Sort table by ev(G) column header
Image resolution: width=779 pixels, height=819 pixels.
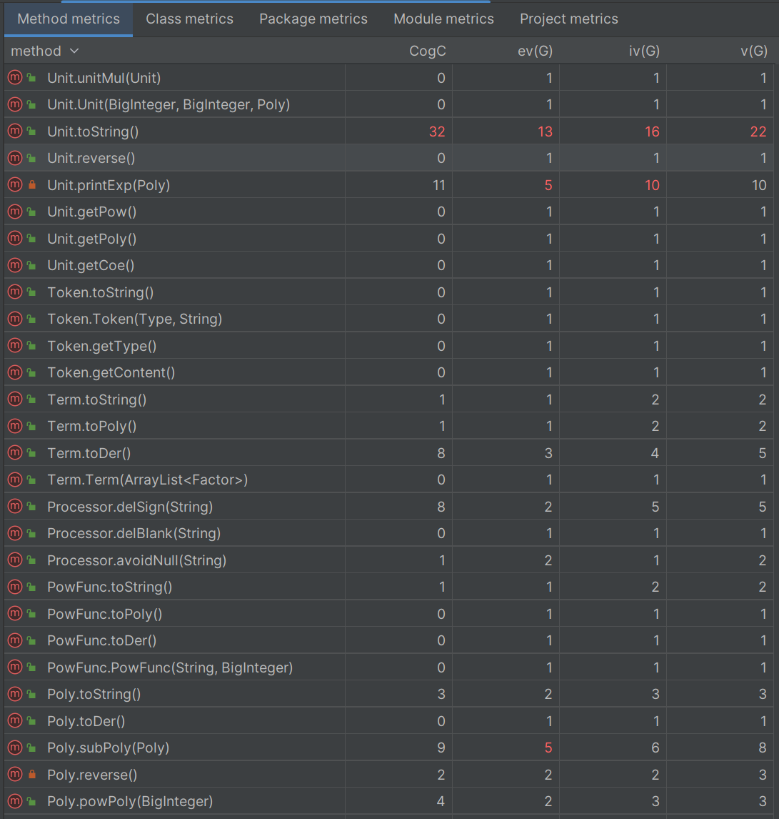coord(535,51)
